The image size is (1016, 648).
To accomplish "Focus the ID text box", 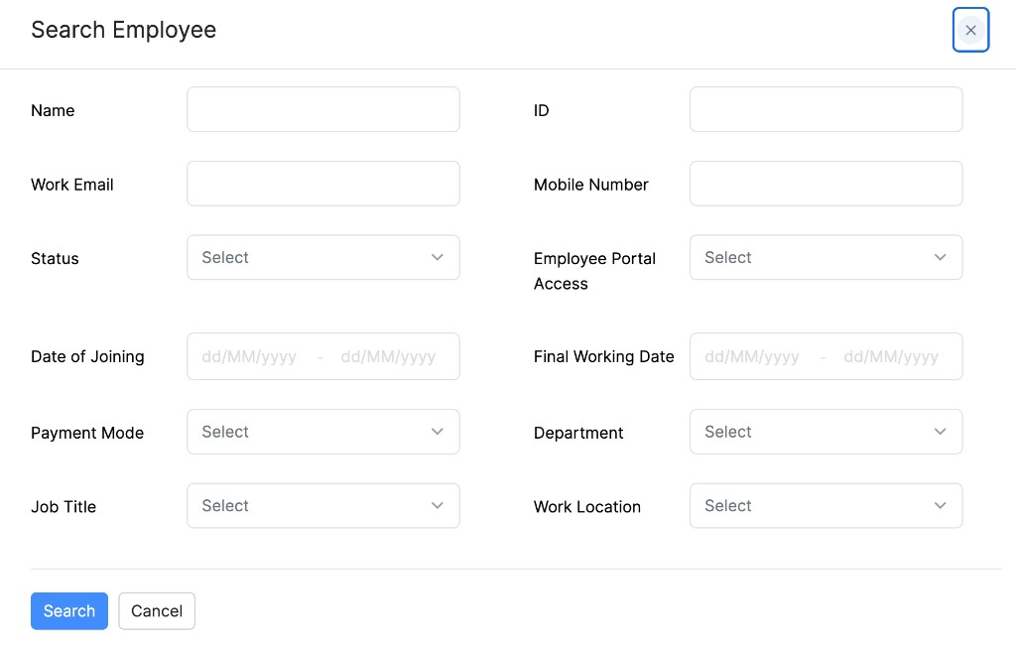I will click(x=826, y=109).
